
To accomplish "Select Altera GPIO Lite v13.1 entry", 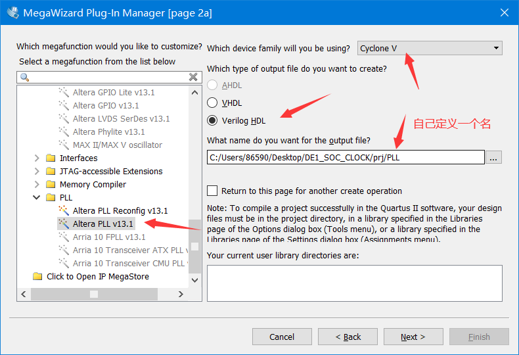I will 114,92.
